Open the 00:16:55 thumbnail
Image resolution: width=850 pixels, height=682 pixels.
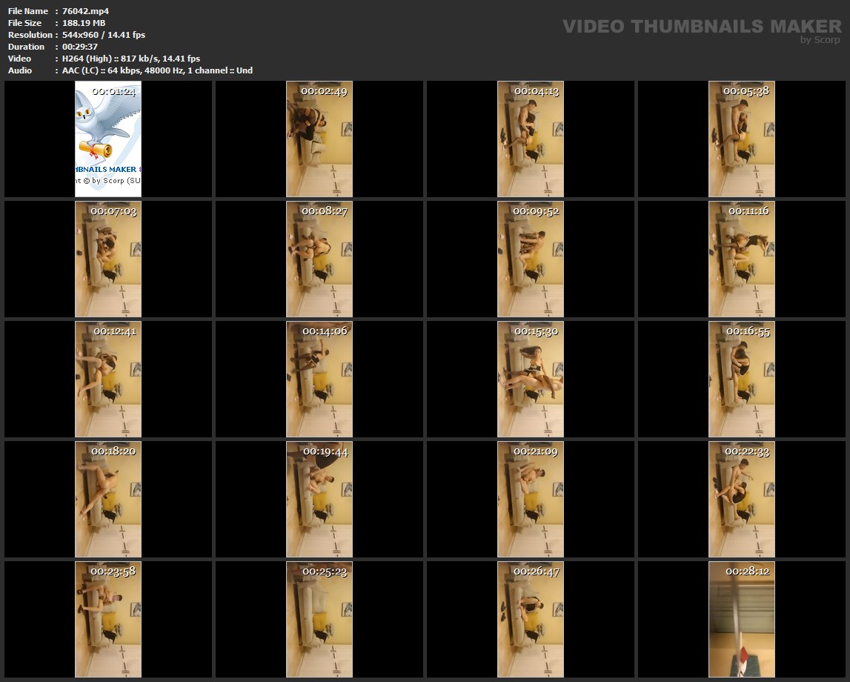point(742,379)
